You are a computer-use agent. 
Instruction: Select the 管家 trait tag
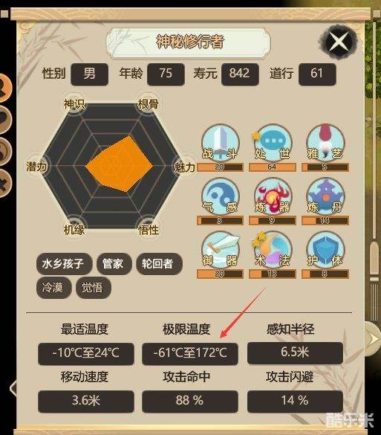coord(114,263)
